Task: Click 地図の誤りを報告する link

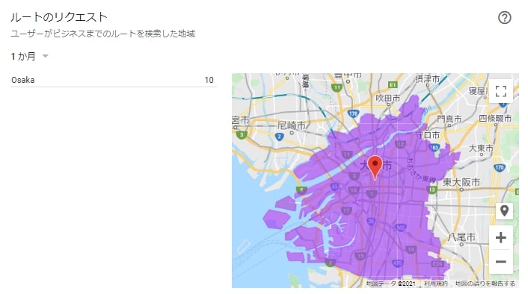Action: coord(485,284)
